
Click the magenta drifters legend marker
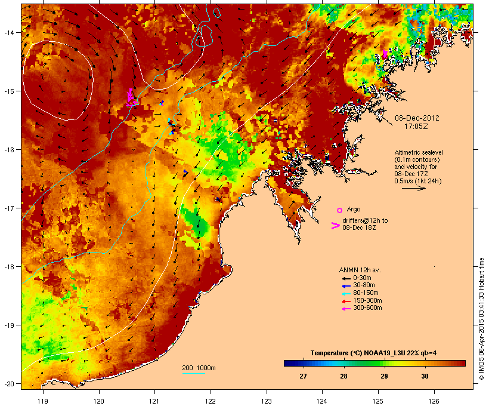click(x=336, y=226)
